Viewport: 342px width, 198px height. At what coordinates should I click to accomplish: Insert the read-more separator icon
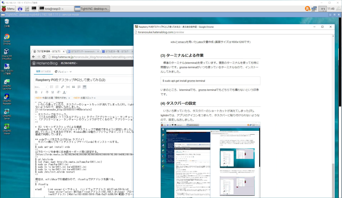(x=68, y=87)
